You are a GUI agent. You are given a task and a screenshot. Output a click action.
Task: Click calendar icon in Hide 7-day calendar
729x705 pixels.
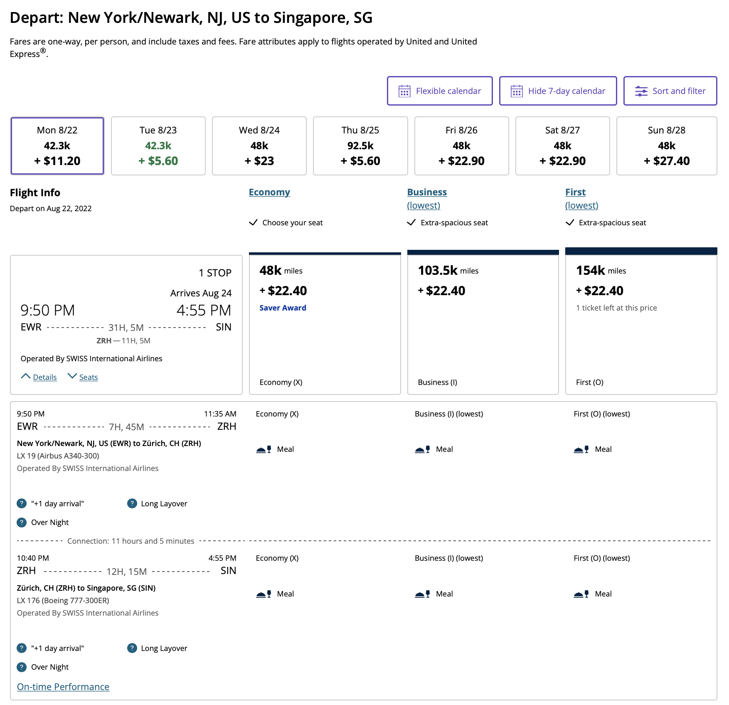click(517, 91)
